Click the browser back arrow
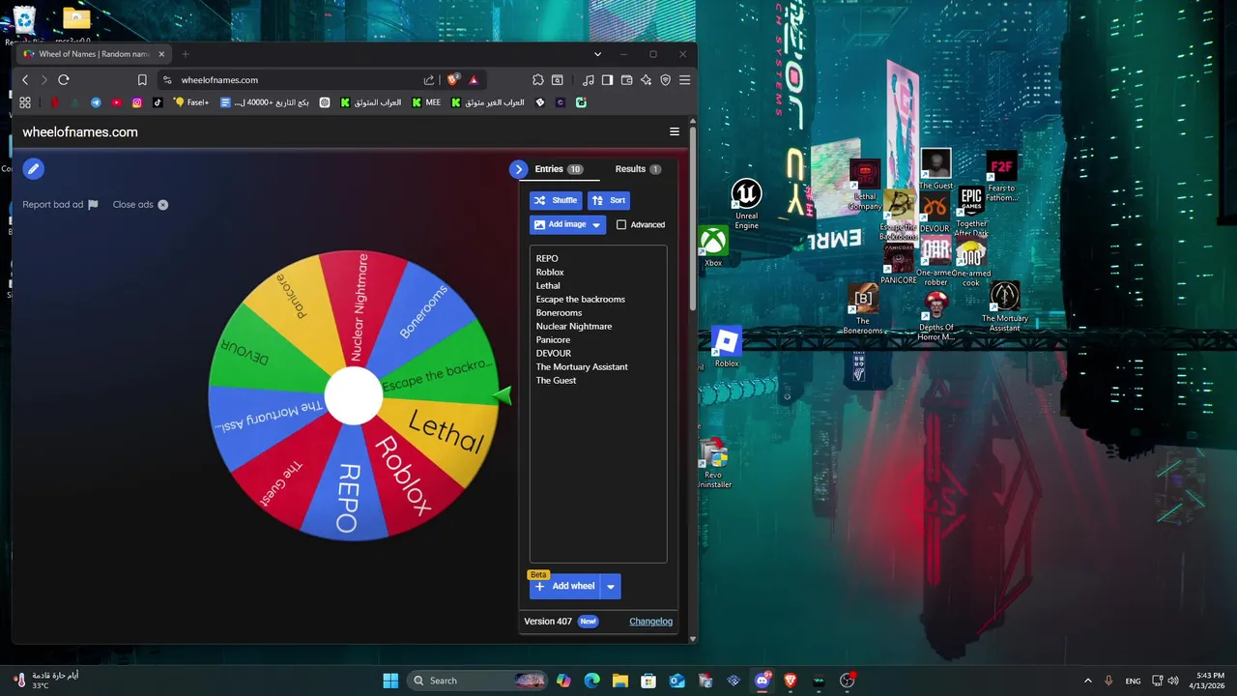This screenshot has width=1237, height=696. point(25,80)
